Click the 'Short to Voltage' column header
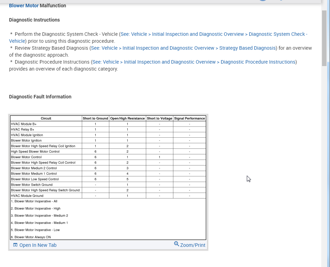The height and width of the screenshot is (267, 330). point(159,118)
